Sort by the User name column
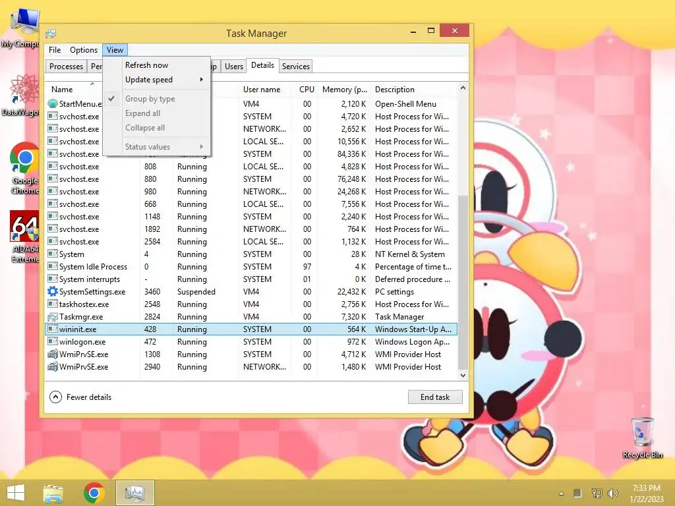 click(265, 90)
